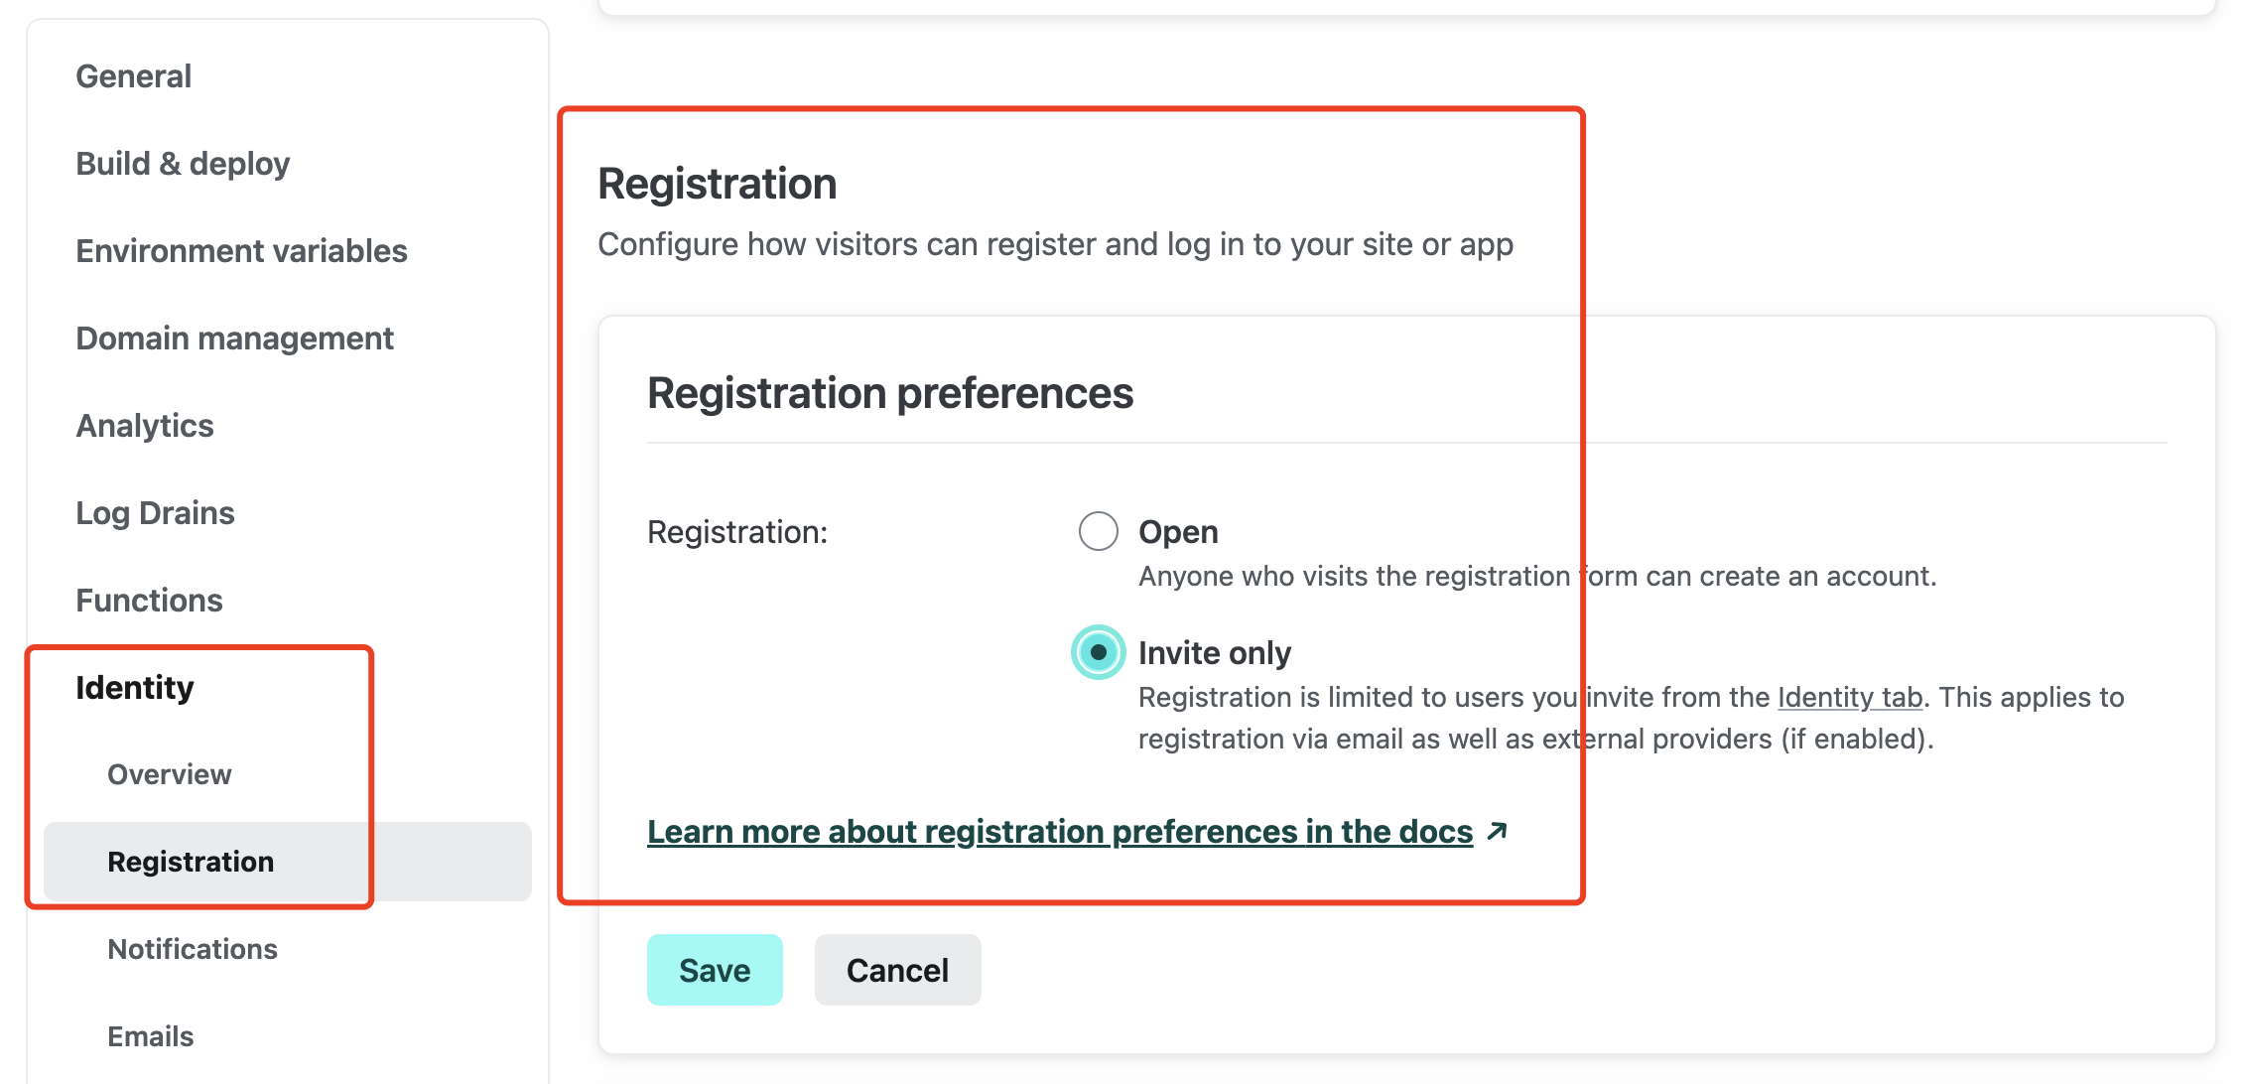
Task: Click the external link arrow icon
Action: click(x=1498, y=831)
